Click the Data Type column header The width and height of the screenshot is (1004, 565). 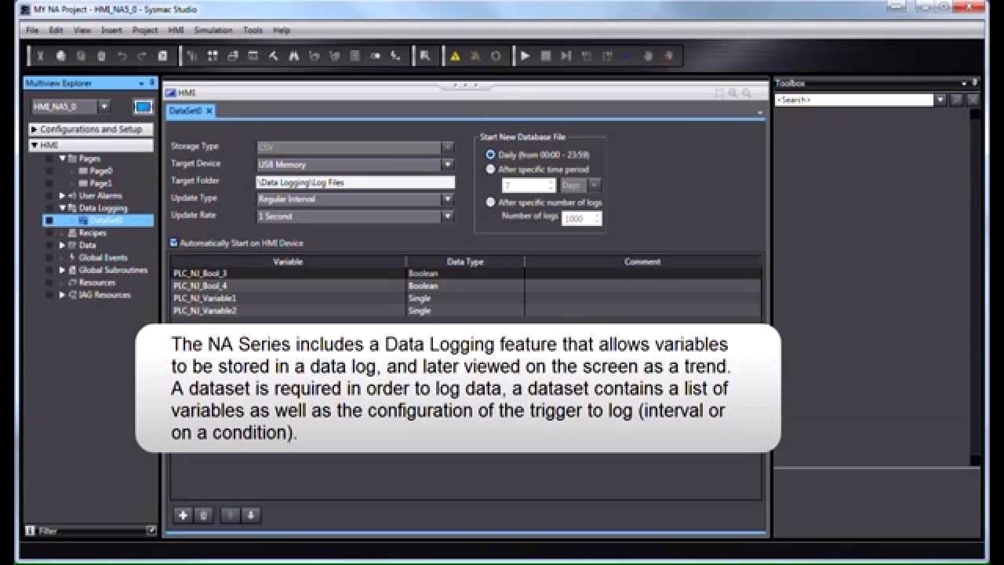pos(465,262)
